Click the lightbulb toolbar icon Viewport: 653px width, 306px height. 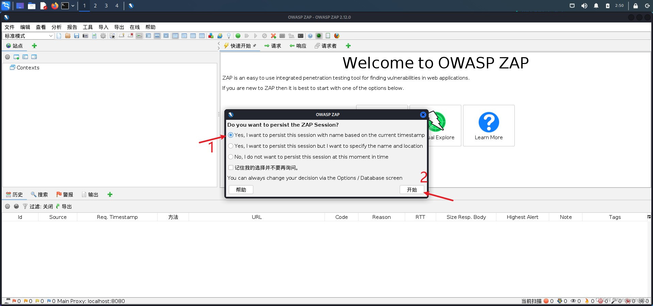tap(229, 36)
